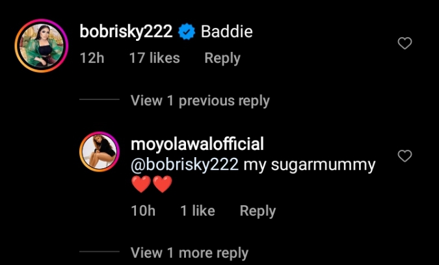Like moyolawalofficial's reply with the heart icon

[x=405, y=157]
